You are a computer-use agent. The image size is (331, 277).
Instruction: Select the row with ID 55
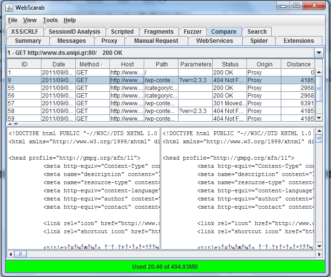161,88
